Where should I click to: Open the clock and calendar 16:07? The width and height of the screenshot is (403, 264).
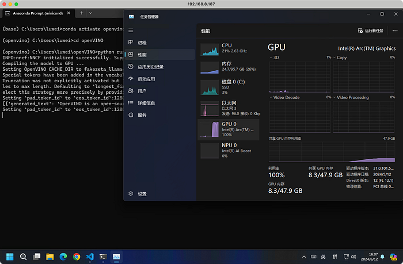click(x=369, y=257)
